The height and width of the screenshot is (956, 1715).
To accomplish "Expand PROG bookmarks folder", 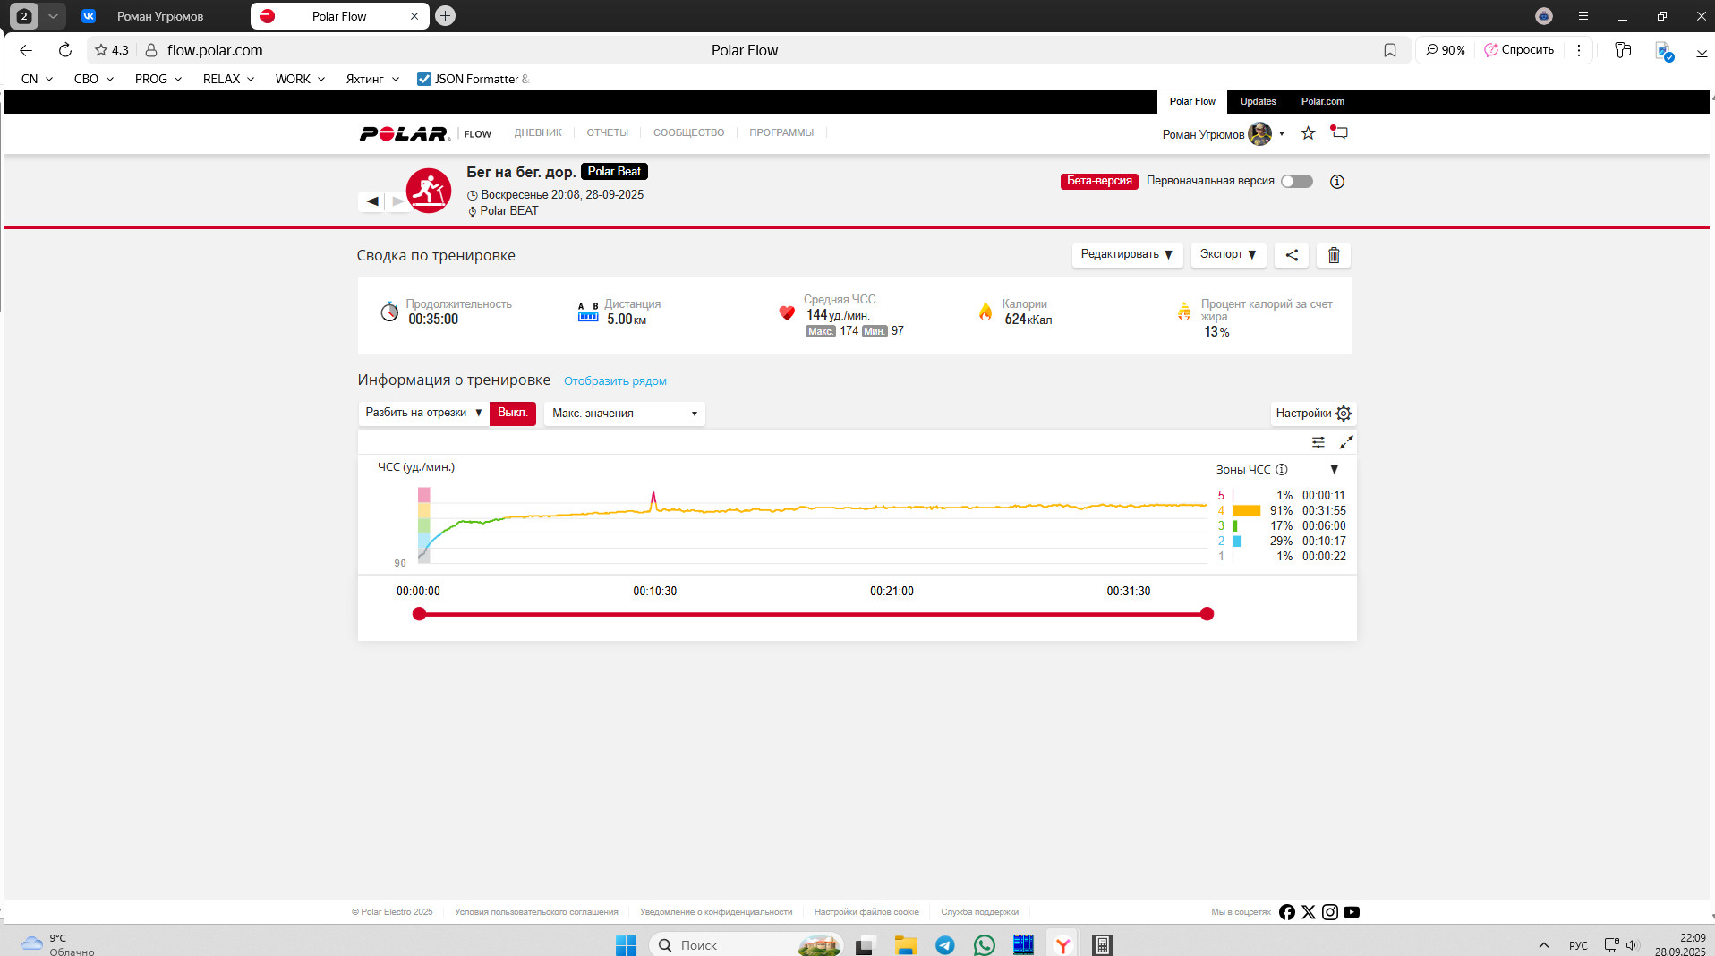I will 158,79.
